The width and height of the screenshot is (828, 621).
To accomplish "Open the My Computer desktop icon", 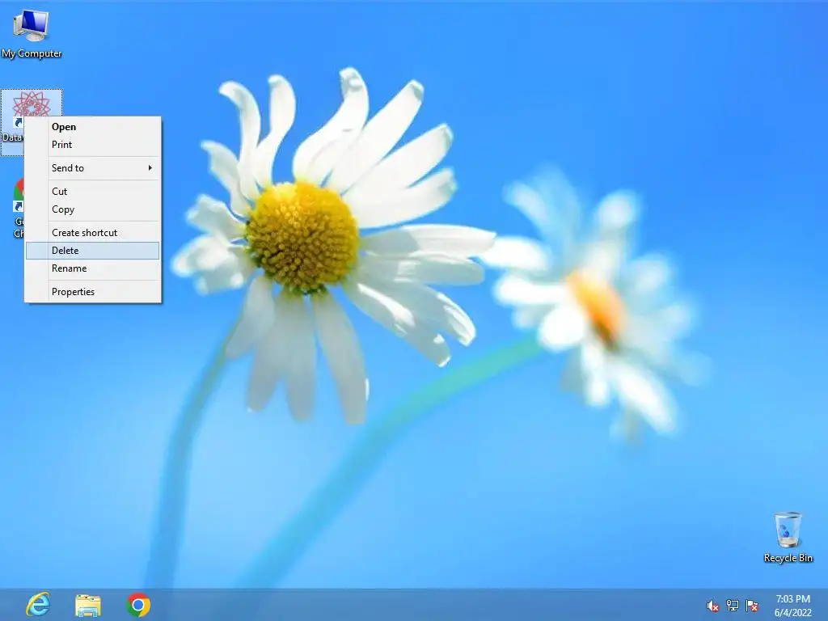I will click(x=32, y=32).
